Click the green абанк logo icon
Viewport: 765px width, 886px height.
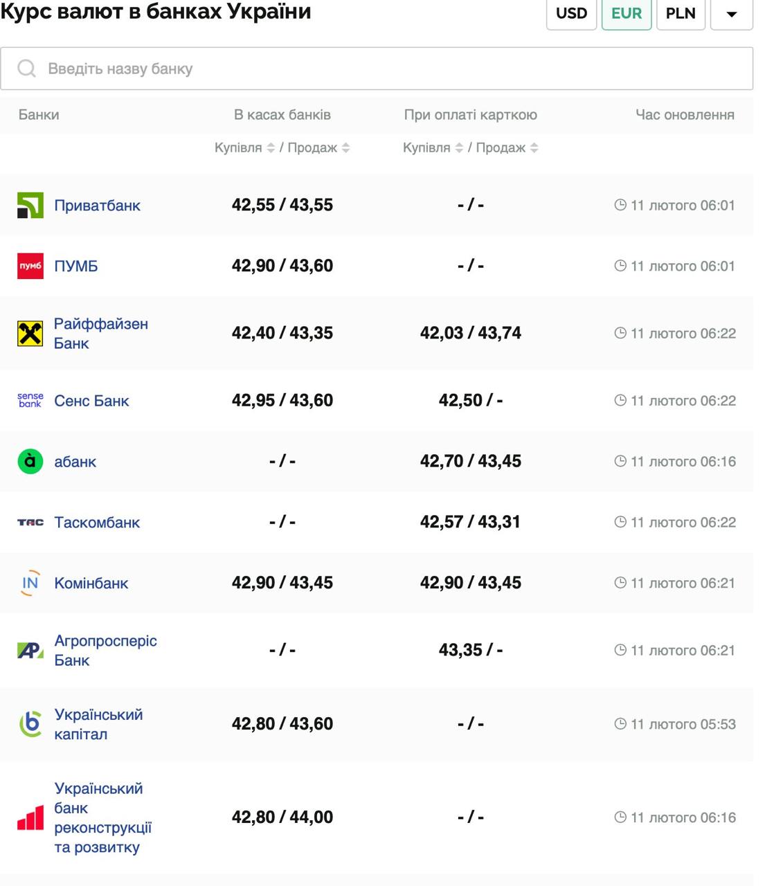point(30,462)
